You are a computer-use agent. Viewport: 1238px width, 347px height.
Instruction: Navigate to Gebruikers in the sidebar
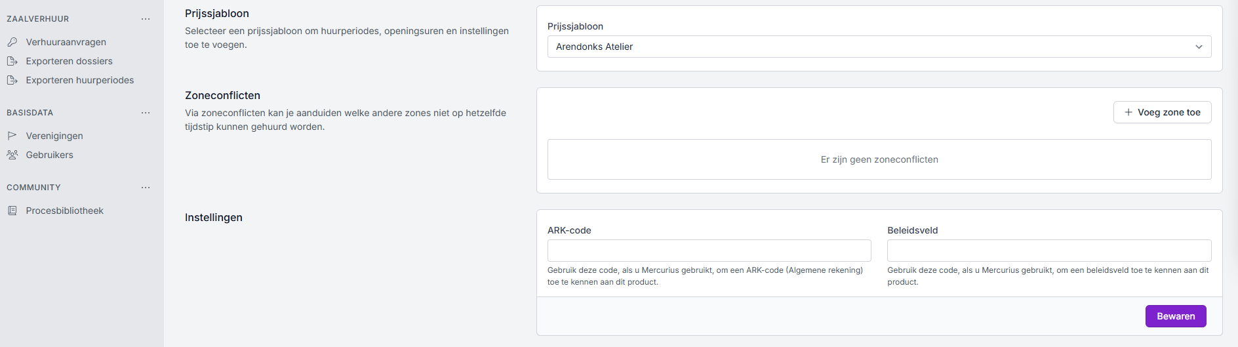pyautogui.click(x=49, y=155)
